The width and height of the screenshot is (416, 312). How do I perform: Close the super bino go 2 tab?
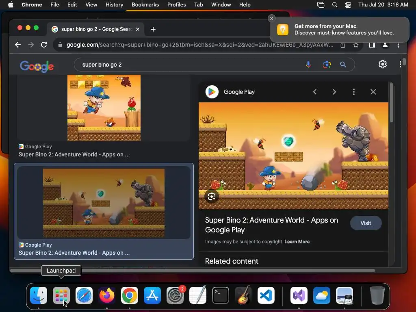[x=138, y=29]
